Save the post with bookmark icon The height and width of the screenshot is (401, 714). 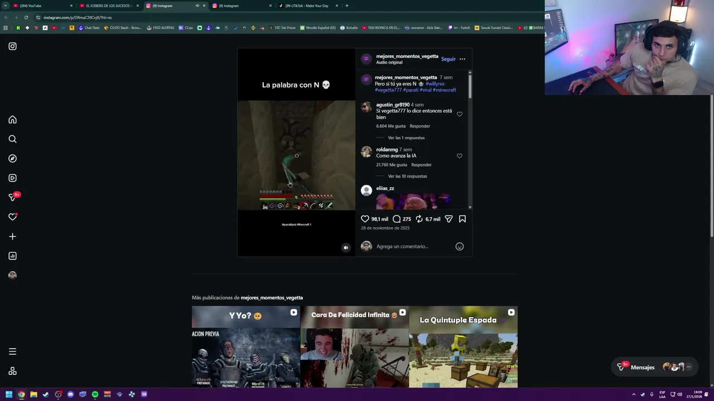(462, 219)
